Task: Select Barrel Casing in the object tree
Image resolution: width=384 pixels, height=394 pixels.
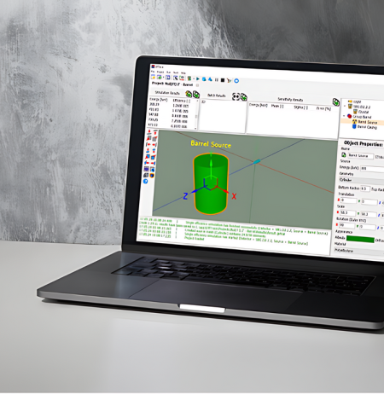Action: tap(367, 127)
